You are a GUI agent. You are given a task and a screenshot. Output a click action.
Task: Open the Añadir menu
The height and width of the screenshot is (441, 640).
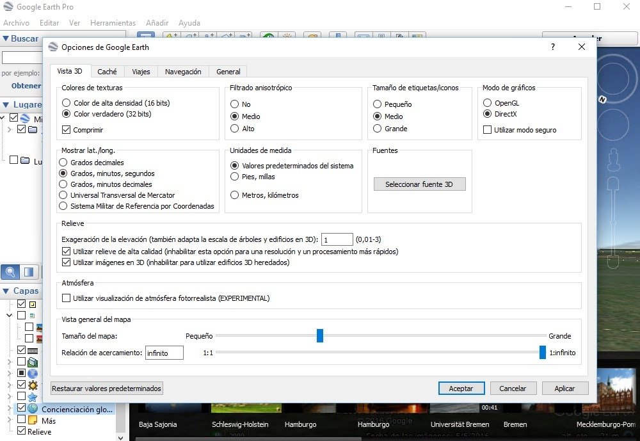157,23
